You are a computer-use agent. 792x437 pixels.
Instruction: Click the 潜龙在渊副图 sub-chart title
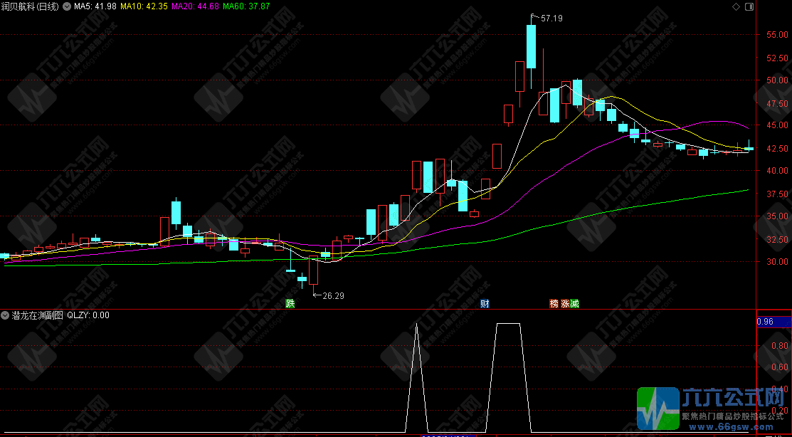(37, 315)
